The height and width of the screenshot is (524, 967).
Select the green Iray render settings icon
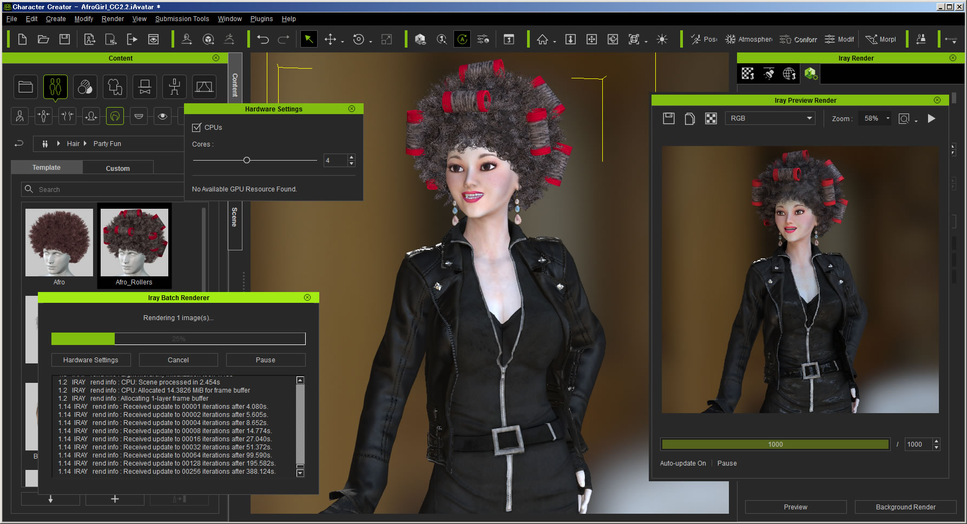pos(810,74)
